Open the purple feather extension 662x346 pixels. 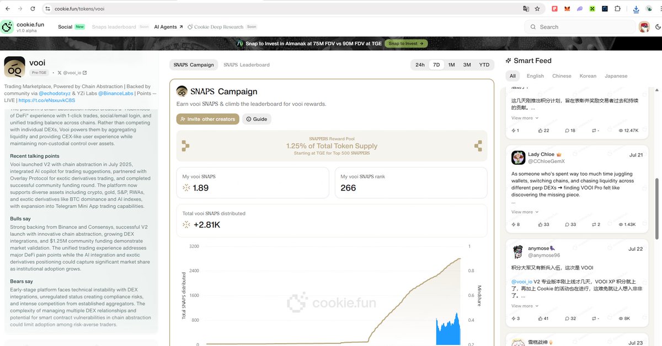click(580, 9)
